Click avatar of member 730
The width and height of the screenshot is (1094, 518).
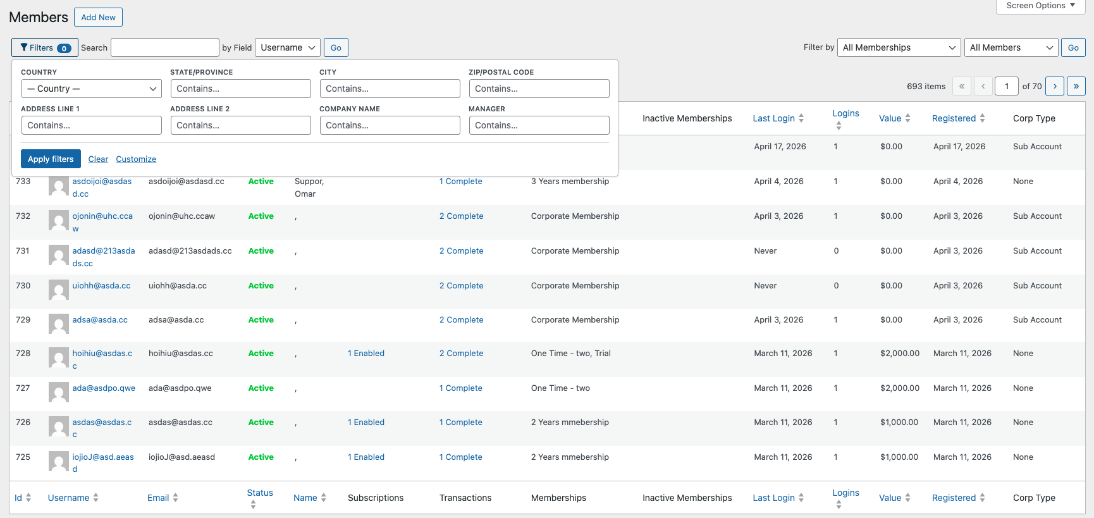tap(59, 290)
